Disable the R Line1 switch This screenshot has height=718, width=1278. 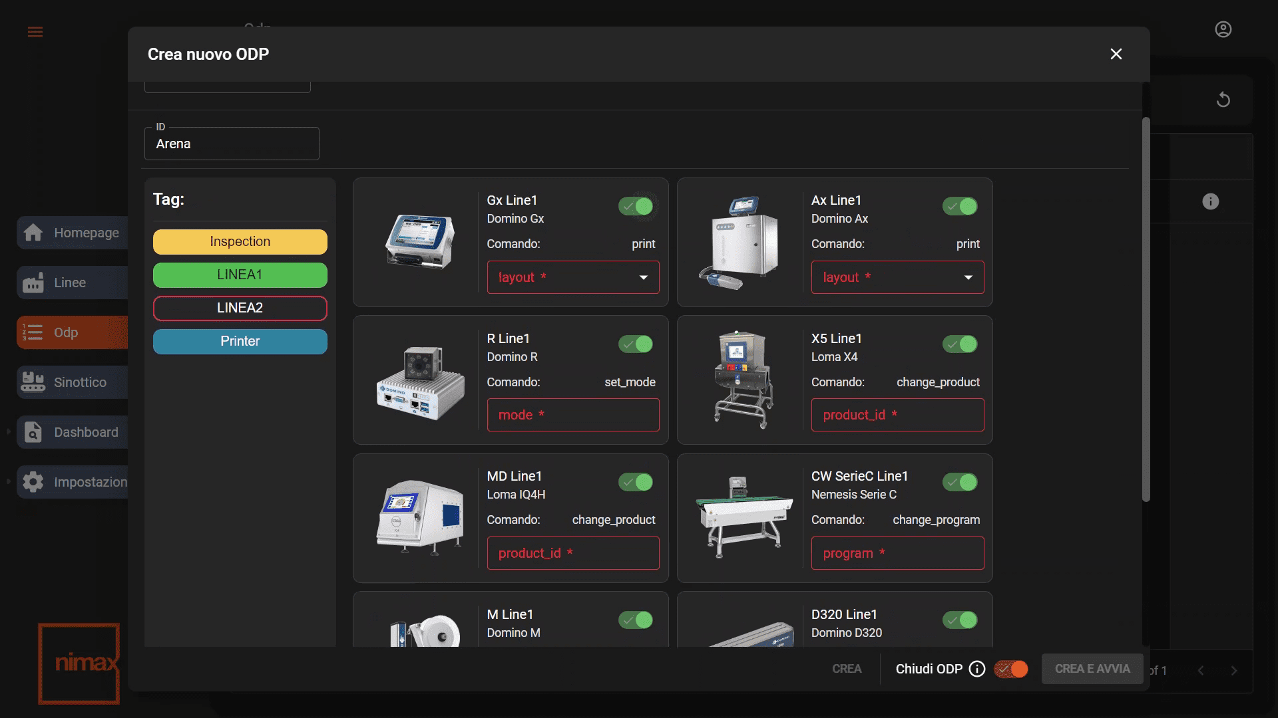click(x=636, y=344)
